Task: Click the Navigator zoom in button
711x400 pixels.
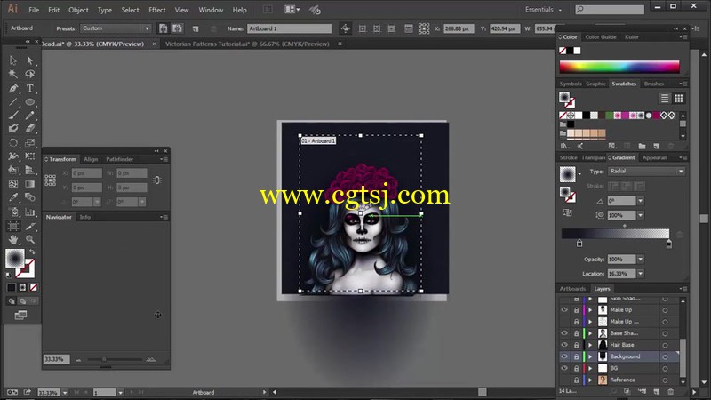Action: (x=151, y=360)
